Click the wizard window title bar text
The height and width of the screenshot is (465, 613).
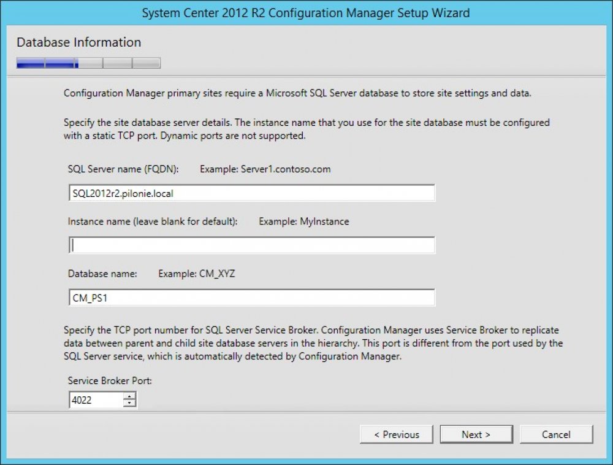[x=306, y=13]
